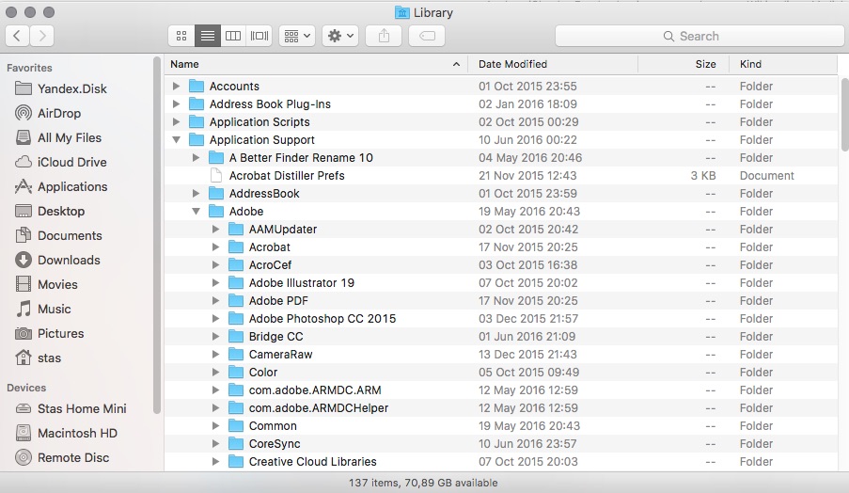Expand the Accounts folder
The image size is (849, 493).
[176, 87]
